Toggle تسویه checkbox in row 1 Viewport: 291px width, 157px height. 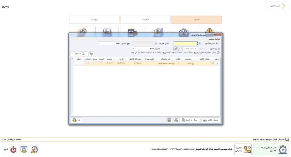pos(101,63)
